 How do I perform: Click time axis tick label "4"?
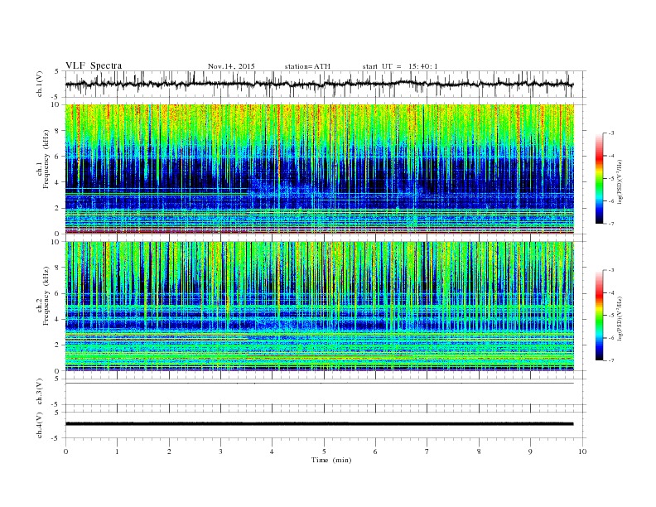click(x=273, y=451)
